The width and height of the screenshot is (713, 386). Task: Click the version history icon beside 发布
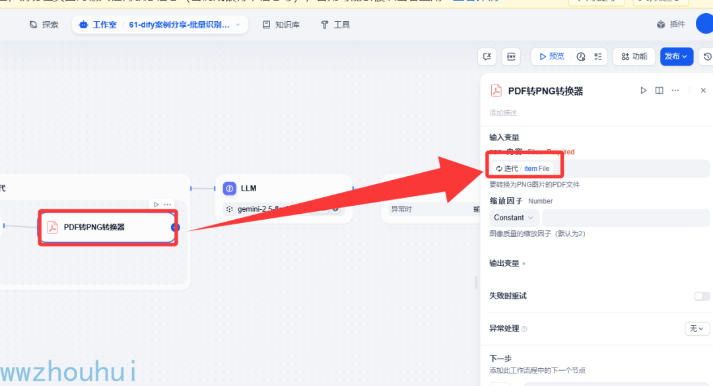pos(707,56)
